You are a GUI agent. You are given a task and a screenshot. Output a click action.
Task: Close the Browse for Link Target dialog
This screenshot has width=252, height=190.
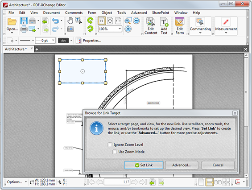pyautogui.click(x=235, y=113)
